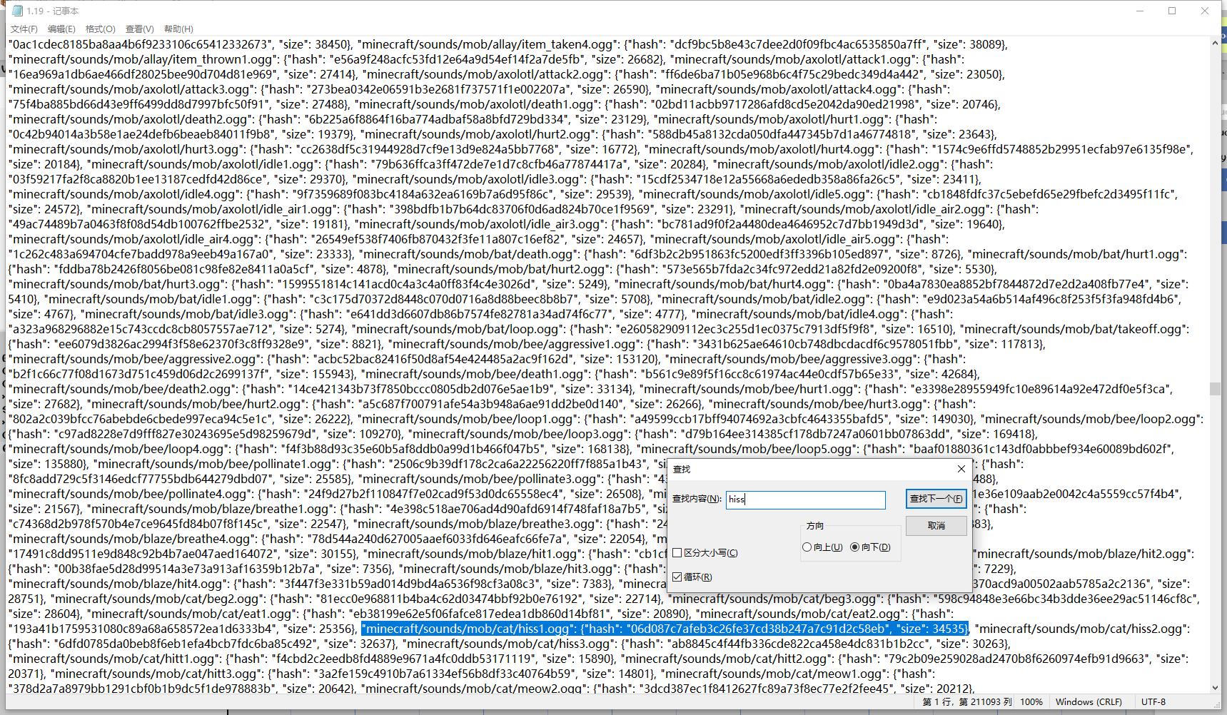
Task: Click the "minecraft/sounds/mob/cat/hiss2.ogg" text
Action: [x=1082, y=629]
